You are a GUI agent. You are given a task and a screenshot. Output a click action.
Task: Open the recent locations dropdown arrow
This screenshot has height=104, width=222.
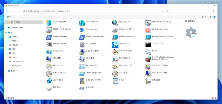pos(16,11)
